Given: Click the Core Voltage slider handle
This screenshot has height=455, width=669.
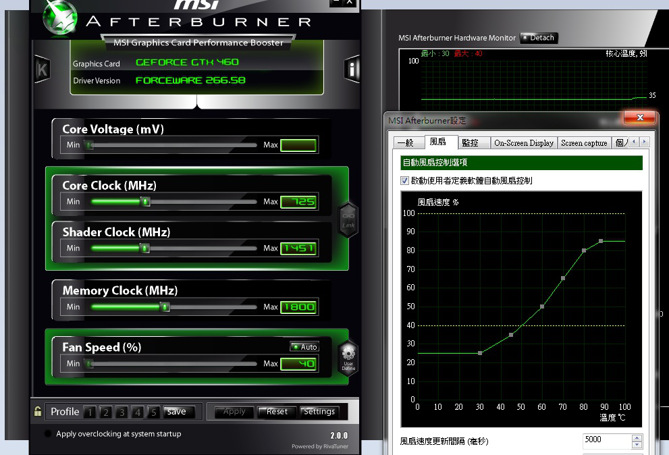Looking at the screenshot, I should point(89,145).
